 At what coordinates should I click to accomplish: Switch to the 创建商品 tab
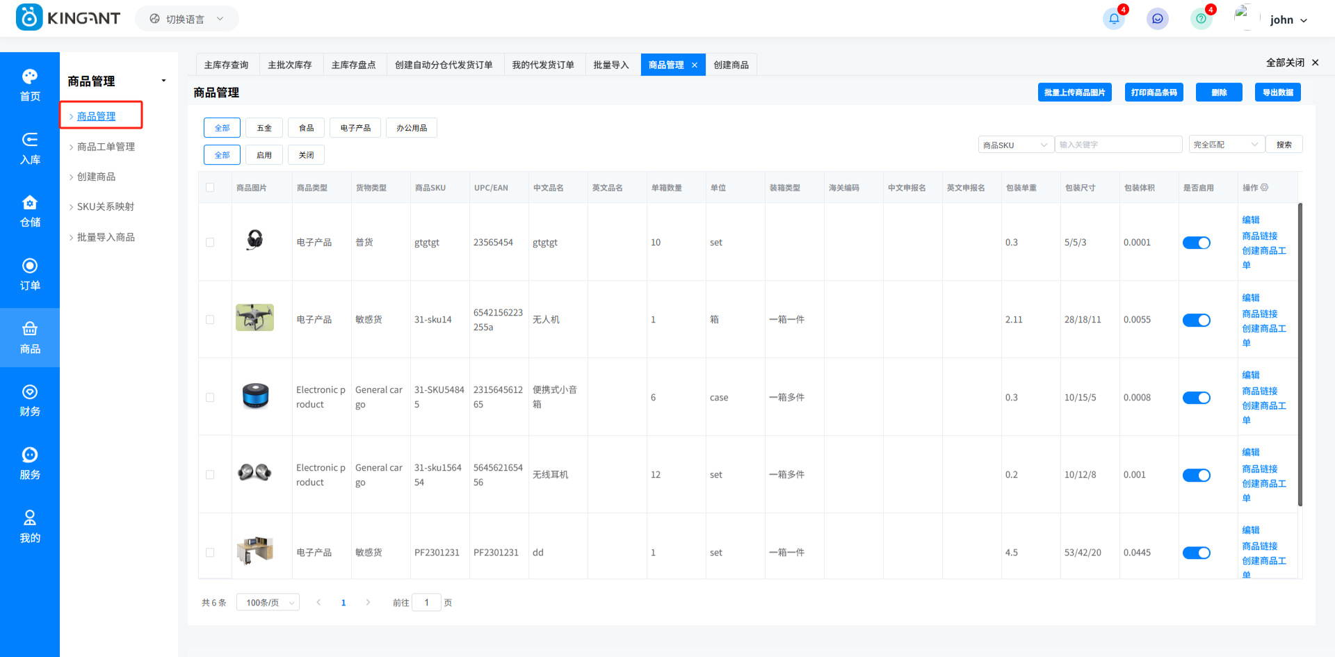tap(731, 65)
